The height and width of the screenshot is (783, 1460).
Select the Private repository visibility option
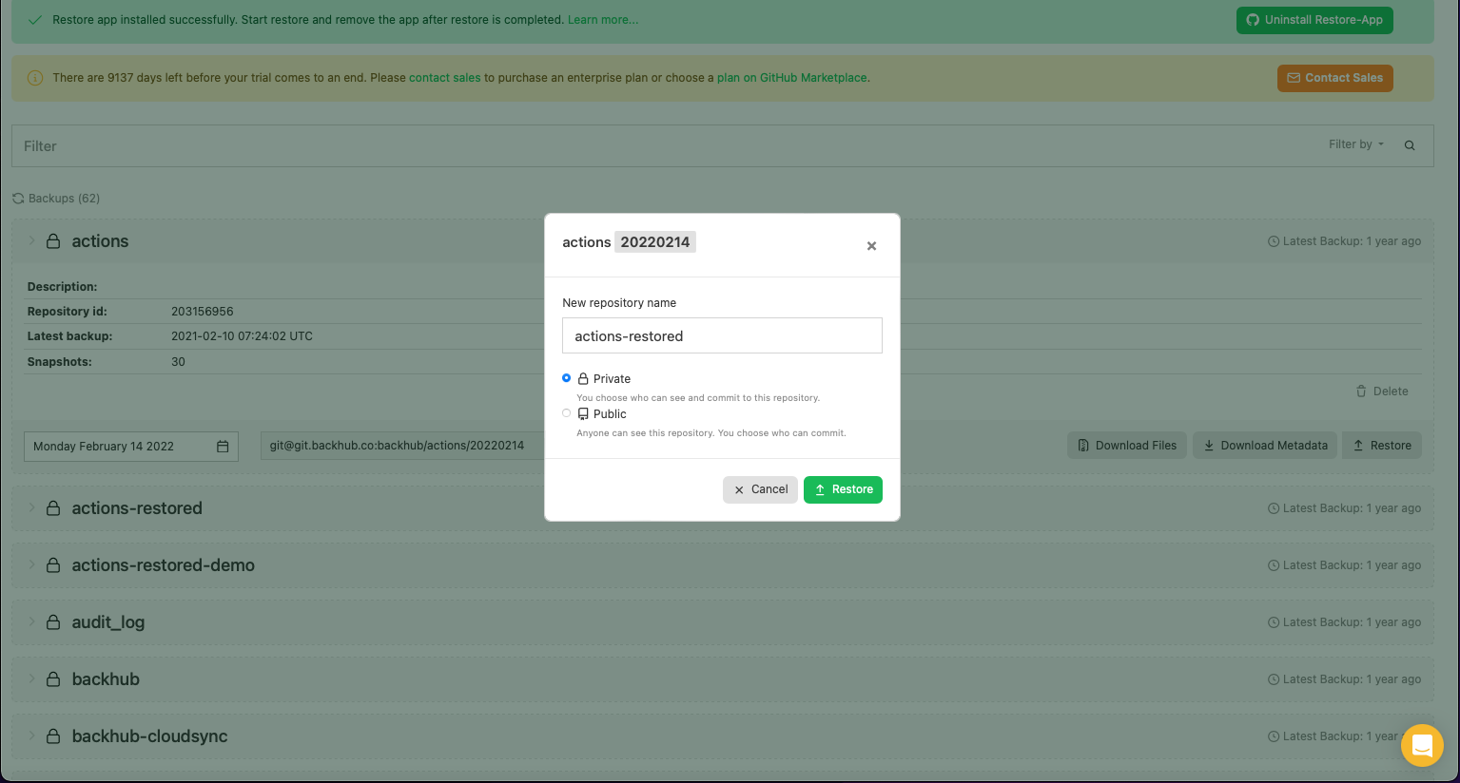click(567, 377)
